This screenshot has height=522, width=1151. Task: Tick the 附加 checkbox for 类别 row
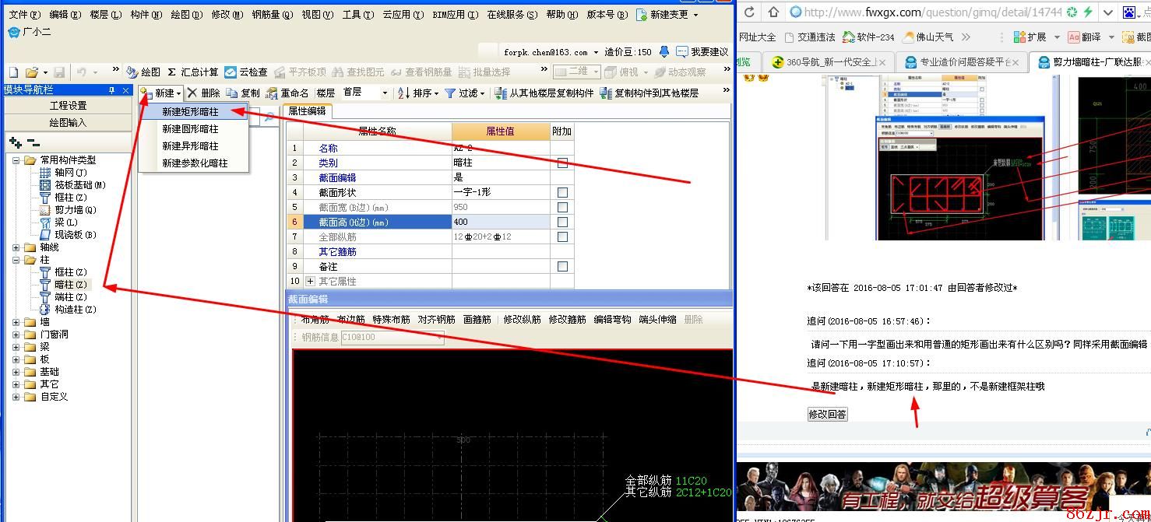(x=562, y=163)
